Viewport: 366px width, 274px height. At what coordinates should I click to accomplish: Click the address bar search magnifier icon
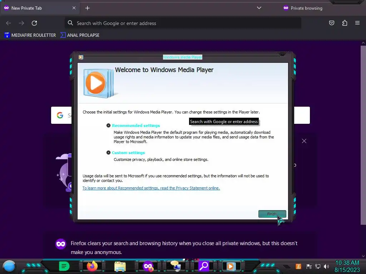tap(70, 23)
